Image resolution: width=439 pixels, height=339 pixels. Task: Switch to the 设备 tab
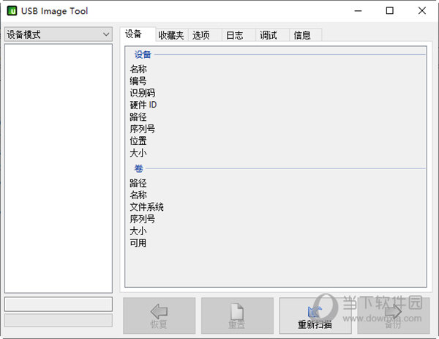coord(138,34)
